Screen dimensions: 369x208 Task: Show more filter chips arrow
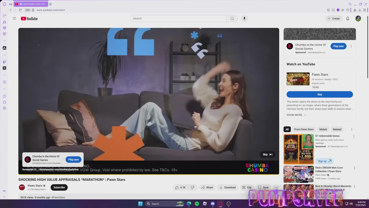click(x=351, y=129)
